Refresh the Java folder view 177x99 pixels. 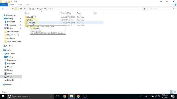(145, 9)
